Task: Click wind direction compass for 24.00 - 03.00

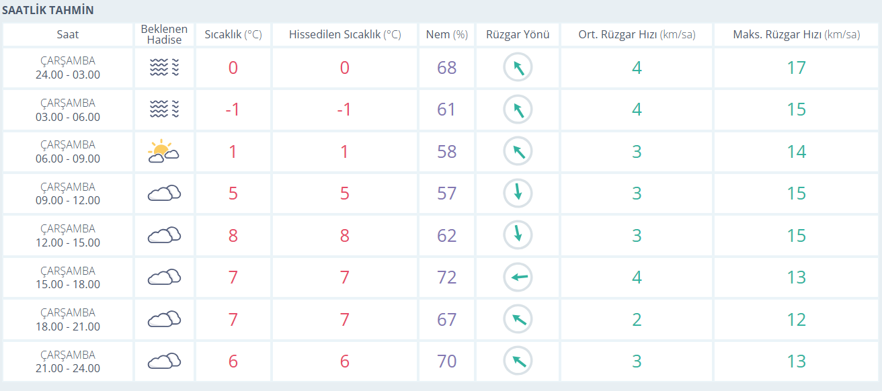Action: pos(518,67)
